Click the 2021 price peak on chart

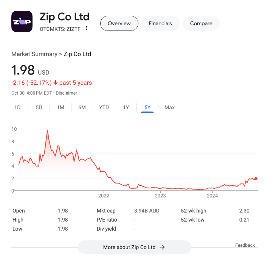click(48, 131)
